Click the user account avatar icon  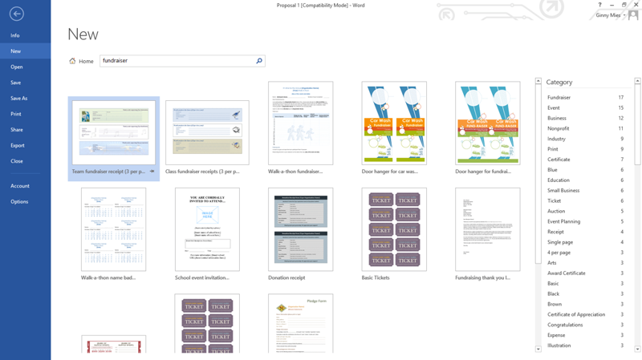(633, 15)
